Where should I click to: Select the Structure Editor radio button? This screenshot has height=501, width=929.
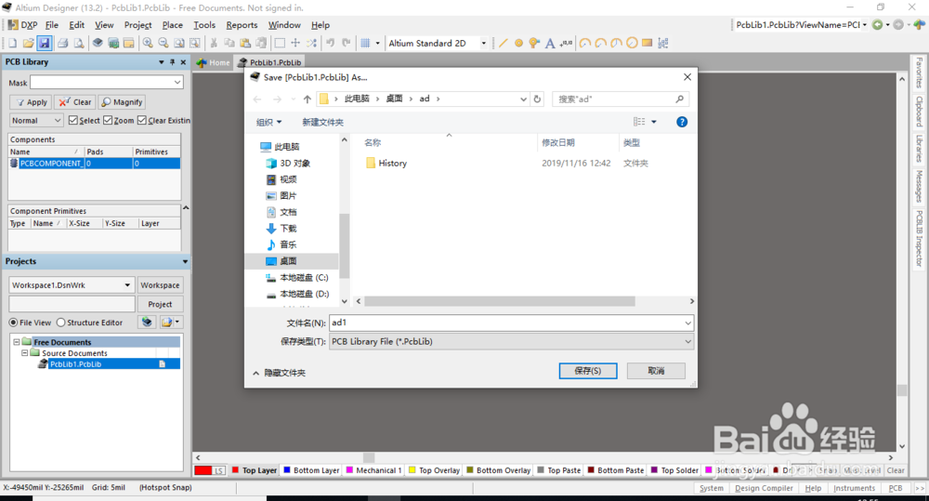pyautogui.click(x=60, y=323)
